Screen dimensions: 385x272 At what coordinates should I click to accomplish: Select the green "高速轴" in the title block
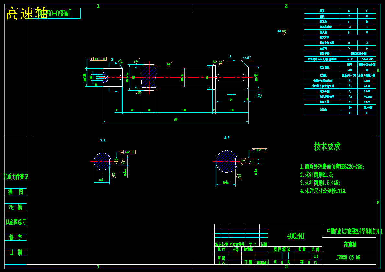point(350,245)
